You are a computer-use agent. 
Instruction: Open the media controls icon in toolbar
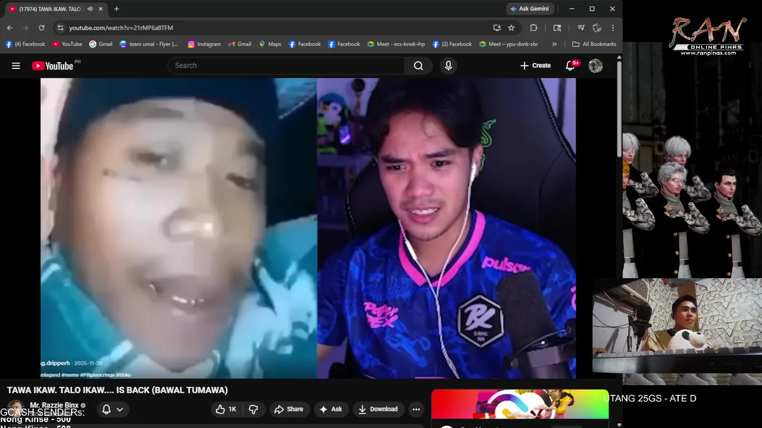(x=580, y=27)
